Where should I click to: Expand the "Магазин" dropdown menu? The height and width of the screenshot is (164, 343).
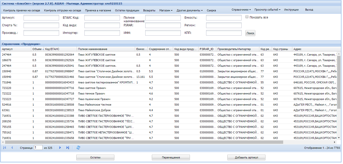[166, 10]
